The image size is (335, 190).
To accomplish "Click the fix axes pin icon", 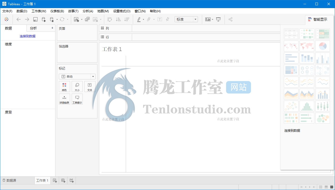I will point(167,19).
